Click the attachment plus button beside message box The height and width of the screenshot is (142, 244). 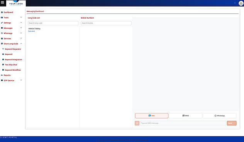click(137, 123)
